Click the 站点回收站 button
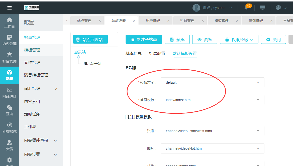293x166 pixels. 90,39
